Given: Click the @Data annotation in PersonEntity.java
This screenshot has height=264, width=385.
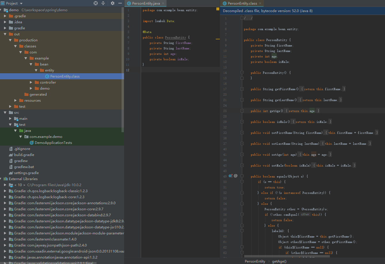Looking at the screenshot, I should (x=147, y=32).
